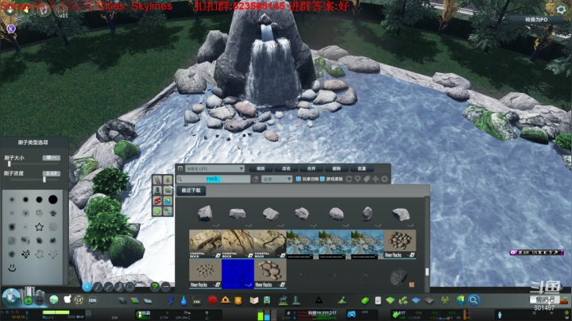Open the large globe main menu button

point(10,298)
